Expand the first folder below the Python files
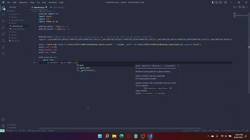 (x=13, y=32)
